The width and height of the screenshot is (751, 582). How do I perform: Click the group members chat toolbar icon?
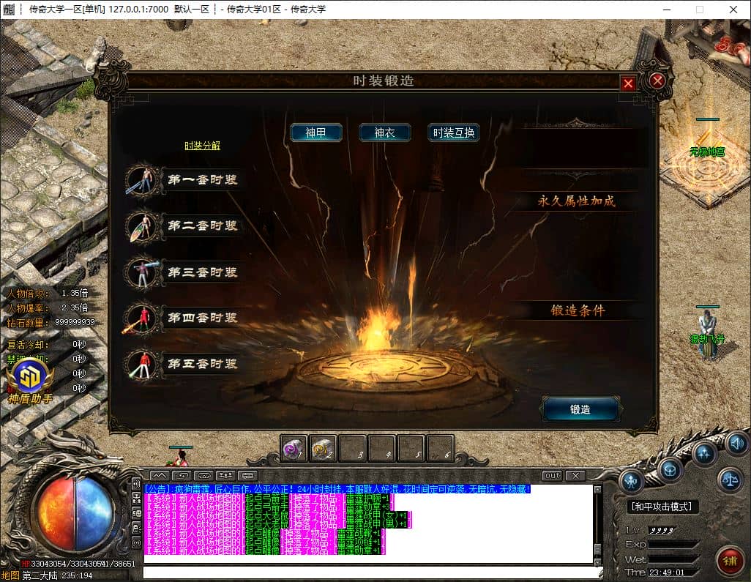pos(225,476)
